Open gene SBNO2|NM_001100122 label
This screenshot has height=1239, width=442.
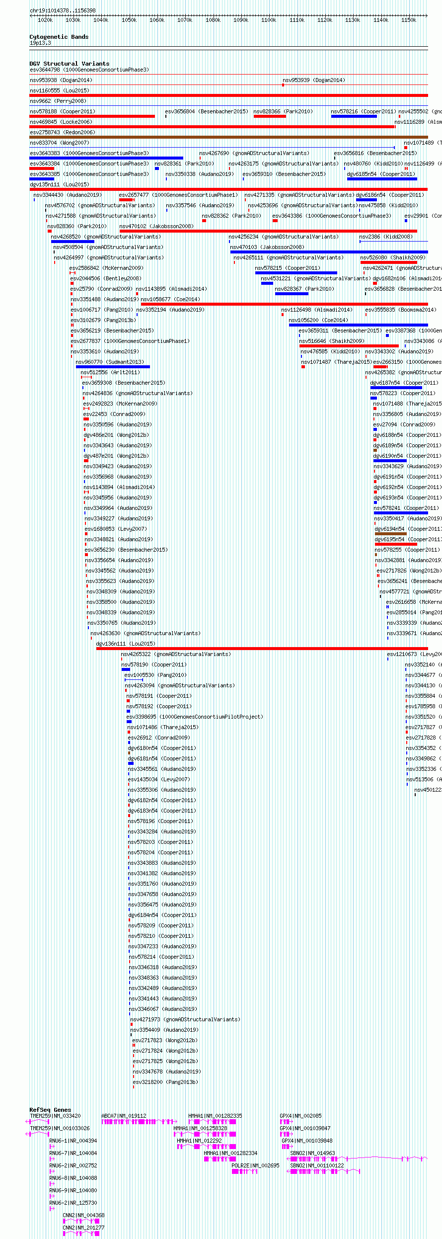(x=317, y=1165)
